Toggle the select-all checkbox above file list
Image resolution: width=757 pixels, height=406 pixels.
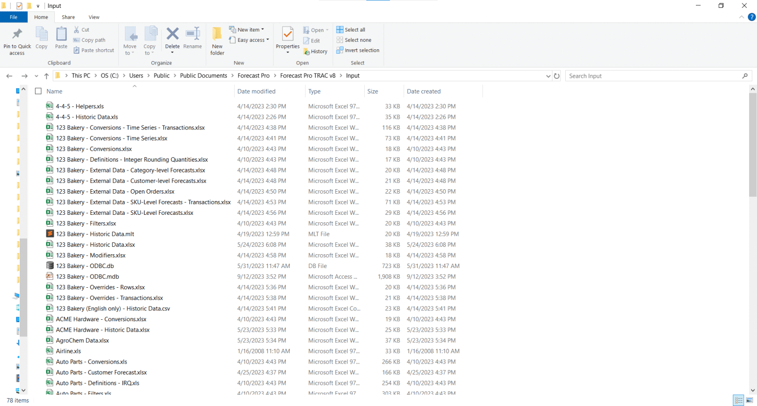pyautogui.click(x=38, y=91)
